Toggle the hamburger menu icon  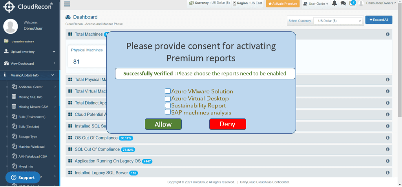pyautogui.click(x=67, y=4)
